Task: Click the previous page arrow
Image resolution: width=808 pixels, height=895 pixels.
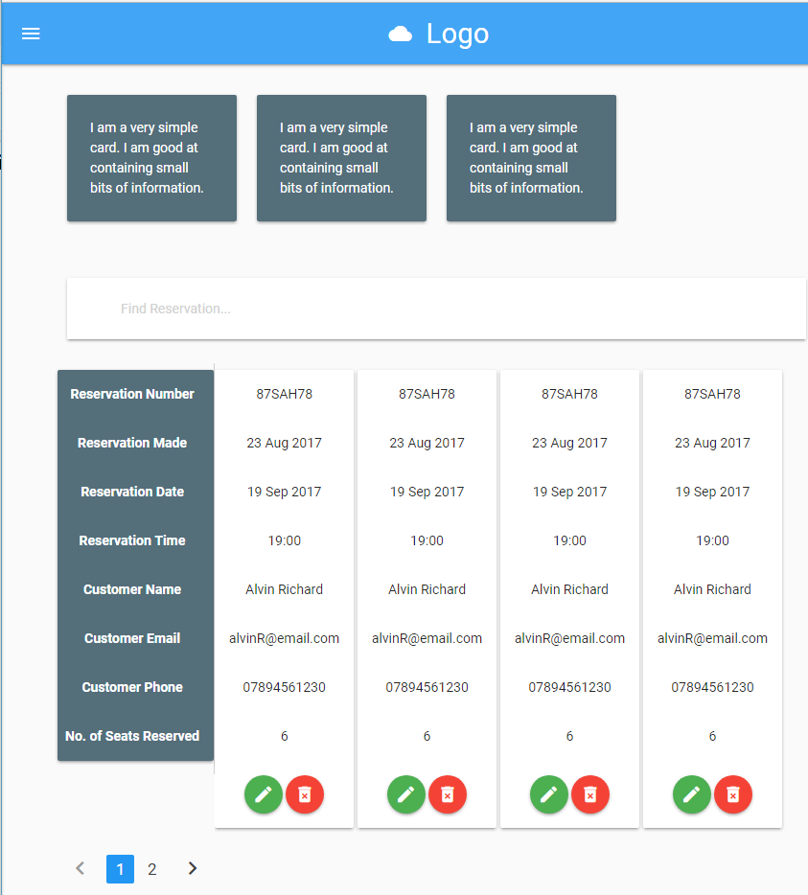Action: click(80, 868)
